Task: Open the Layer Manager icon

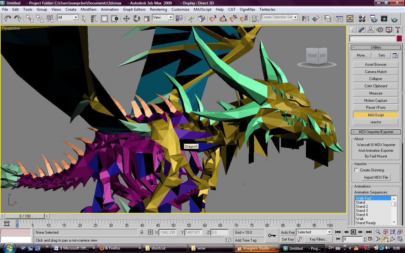Action: [328, 19]
